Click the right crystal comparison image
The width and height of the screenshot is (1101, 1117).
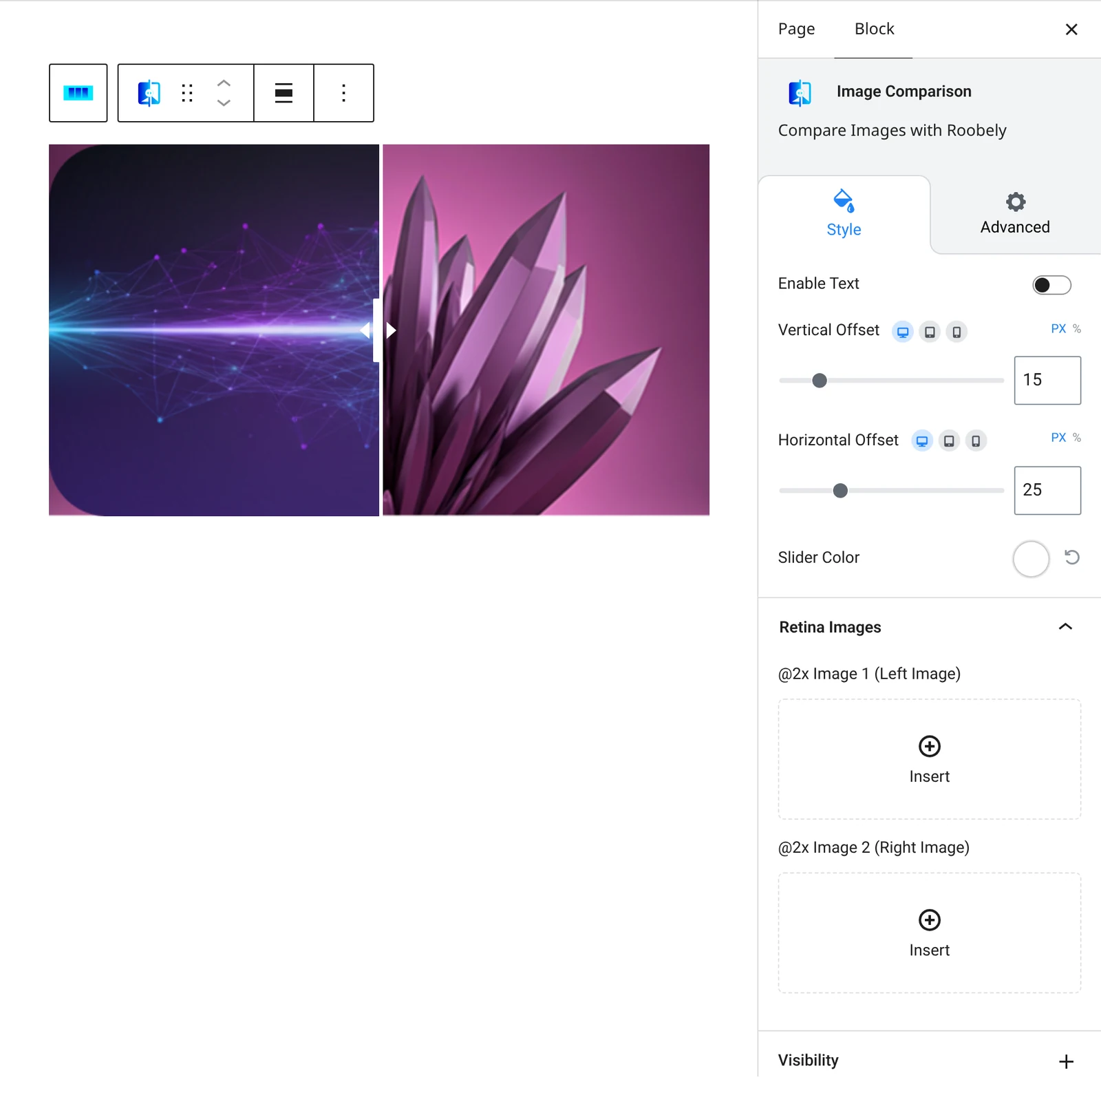(x=546, y=330)
